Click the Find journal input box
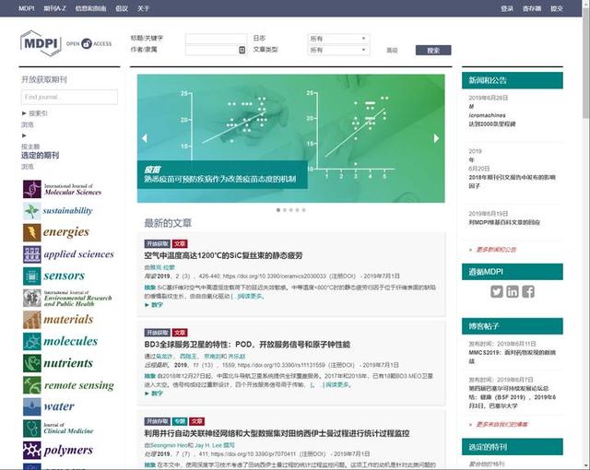 [x=69, y=97]
